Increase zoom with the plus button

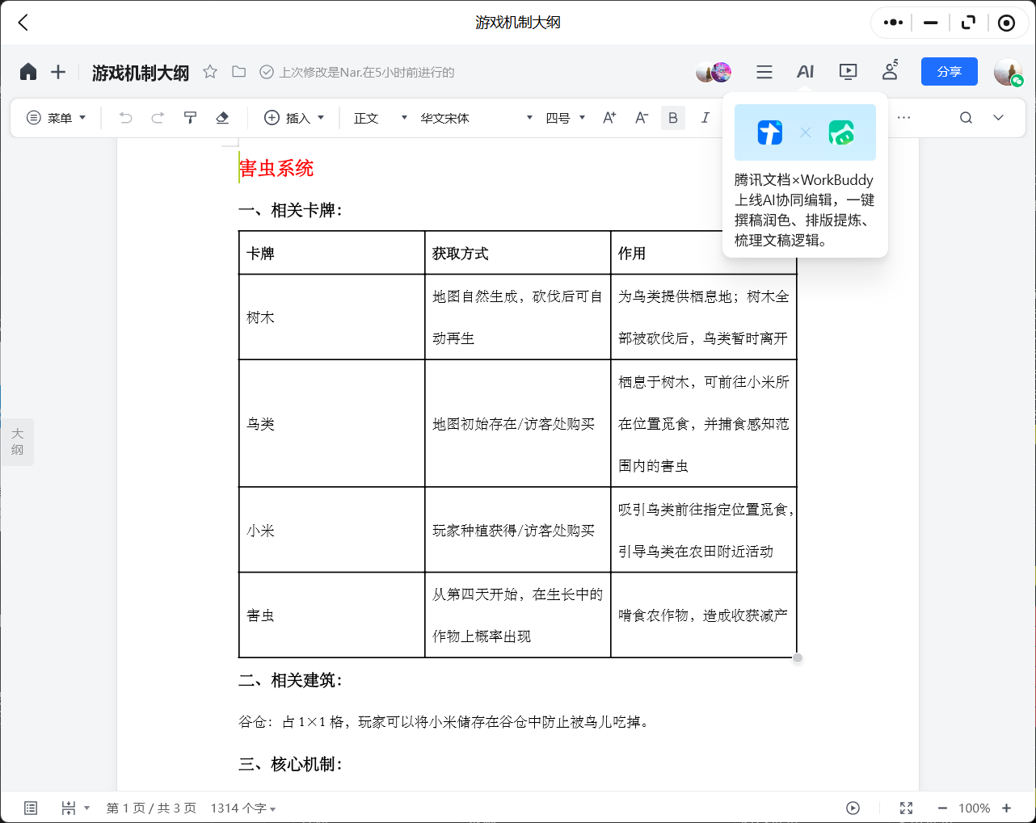click(x=1007, y=808)
